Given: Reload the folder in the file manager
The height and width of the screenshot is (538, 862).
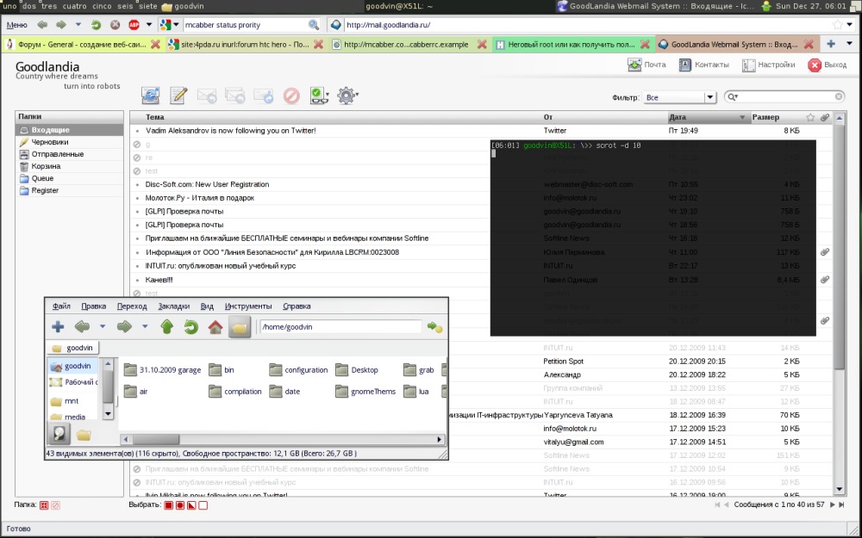Looking at the screenshot, I should [x=191, y=327].
